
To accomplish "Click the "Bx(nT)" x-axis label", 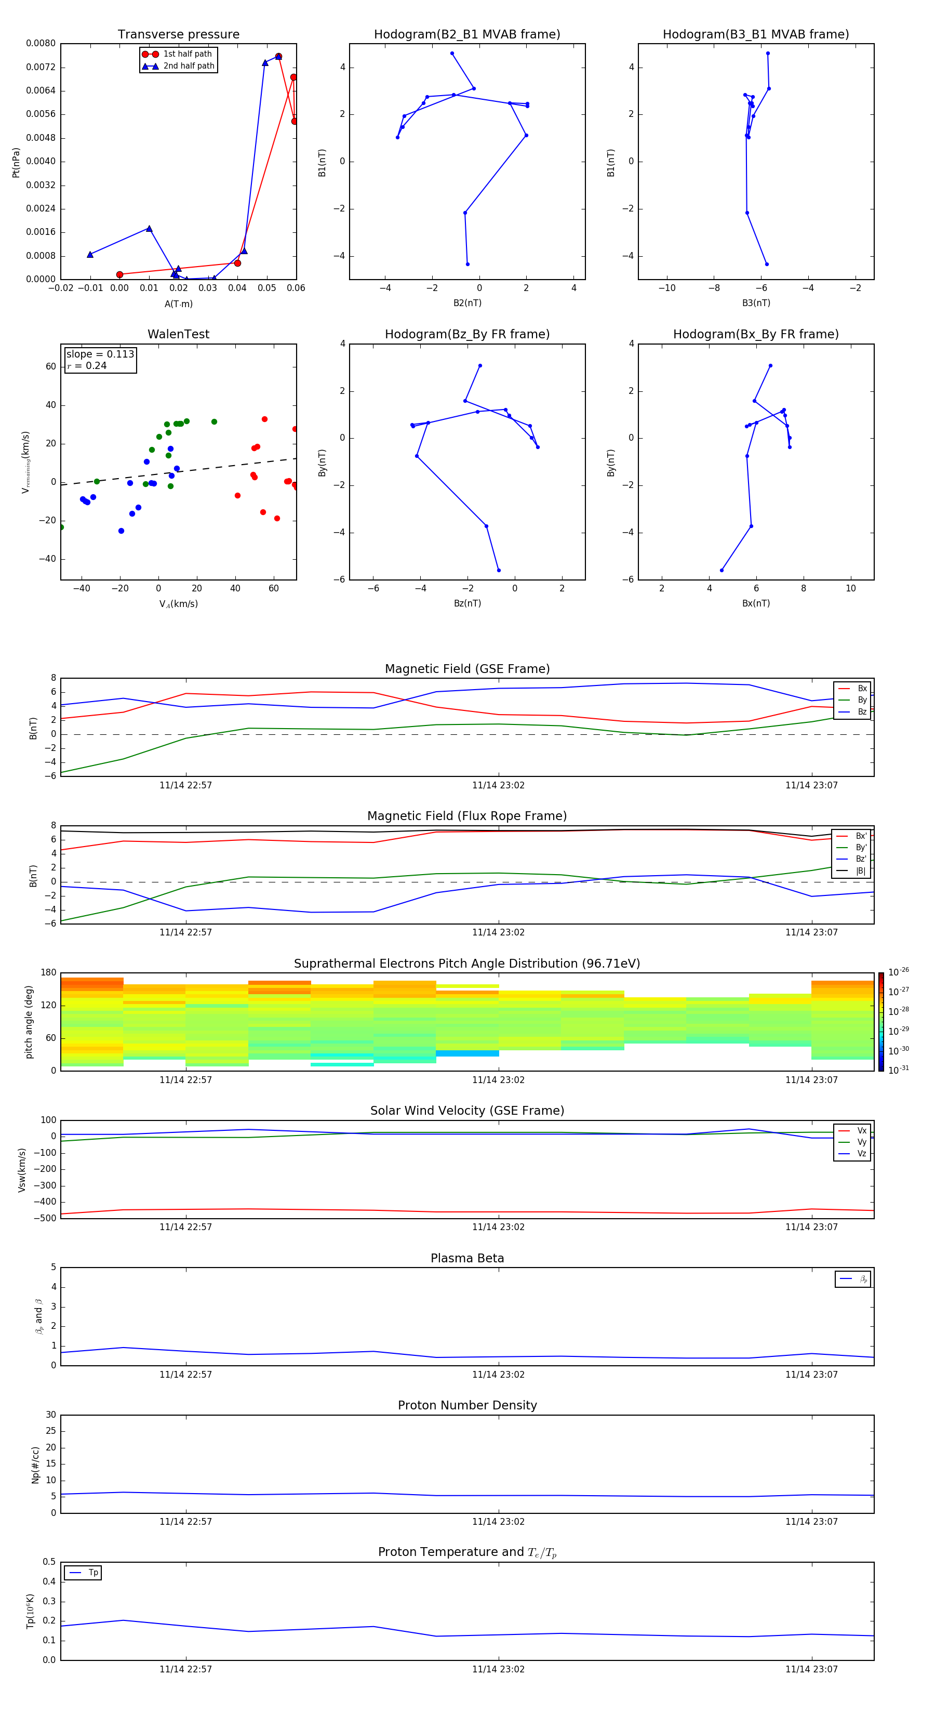I will point(756,603).
